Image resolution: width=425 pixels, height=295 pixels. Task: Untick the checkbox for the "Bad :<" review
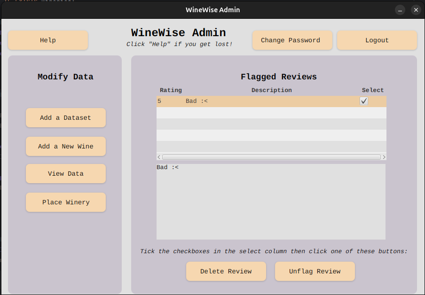364,101
